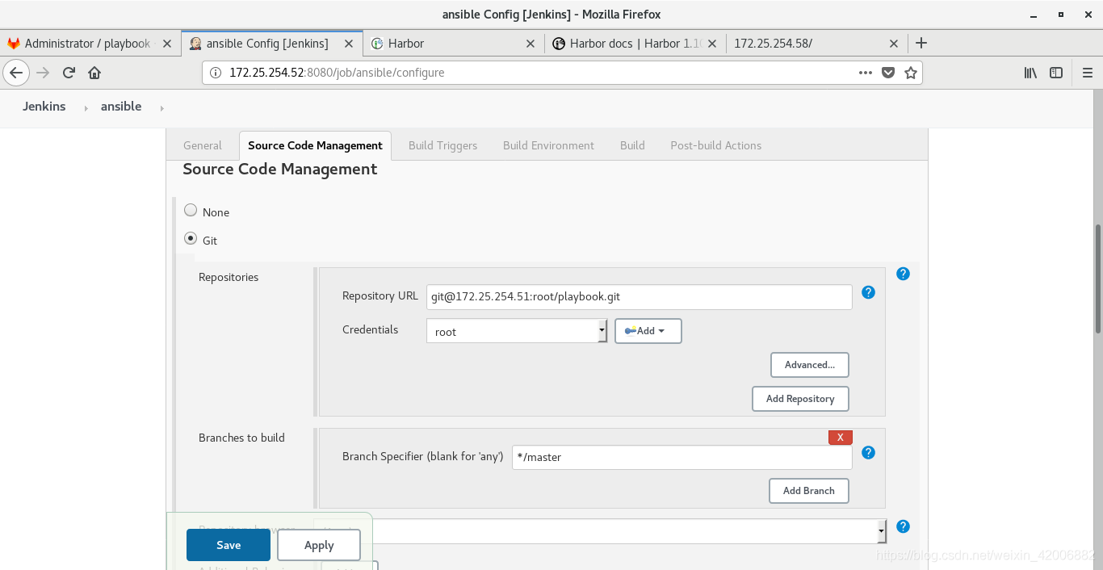1103x570 pixels.
Task: Open help for Repository browser dropdown
Action: coord(903,526)
